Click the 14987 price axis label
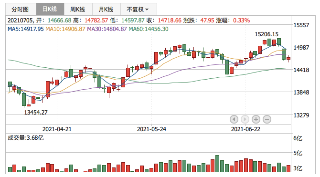This screenshot has height=177, width=320. 301,48
